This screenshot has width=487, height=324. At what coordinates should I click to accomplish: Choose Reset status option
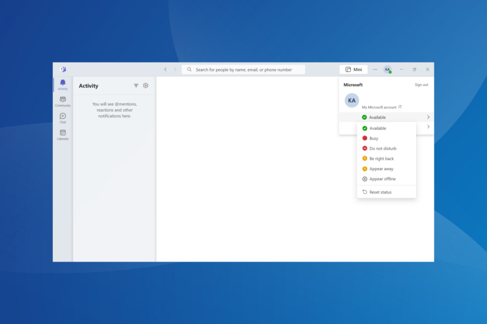pyautogui.click(x=386, y=192)
